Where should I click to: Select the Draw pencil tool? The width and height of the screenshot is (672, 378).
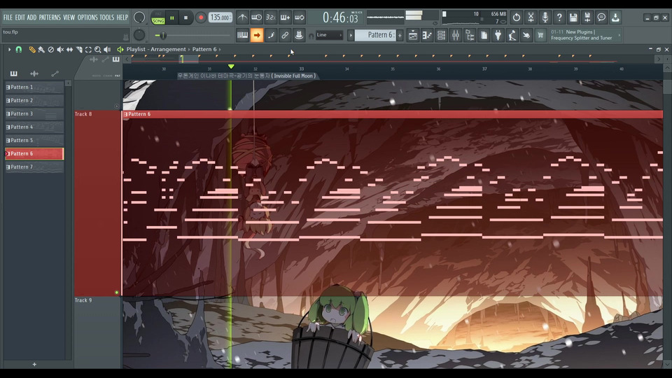(x=32, y=50)
